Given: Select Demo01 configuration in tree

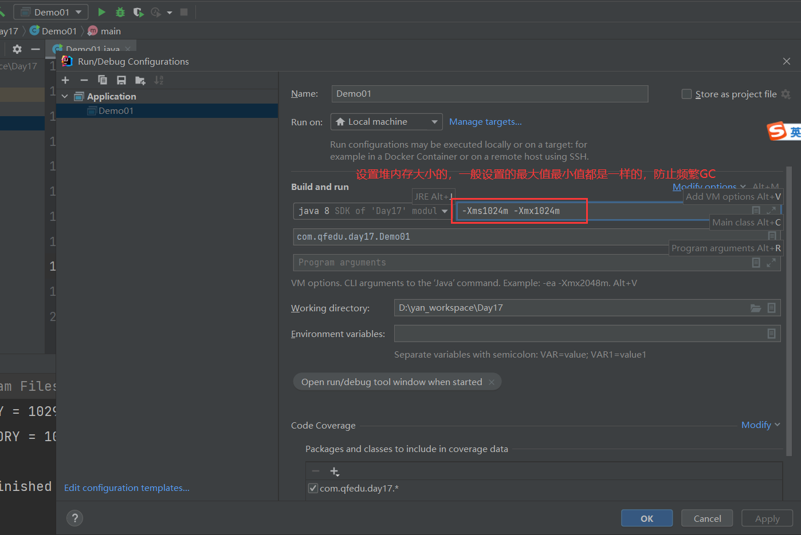Looking at the screenshot, I should [167, 110].
